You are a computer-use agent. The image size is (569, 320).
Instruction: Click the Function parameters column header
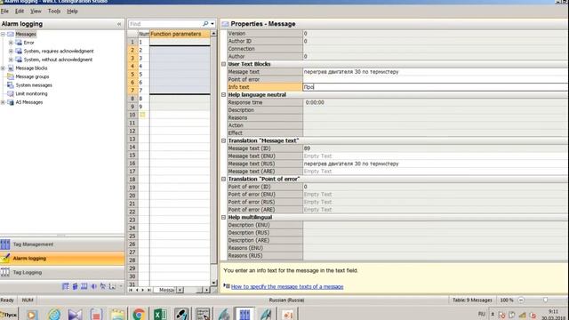click(180, 34)
